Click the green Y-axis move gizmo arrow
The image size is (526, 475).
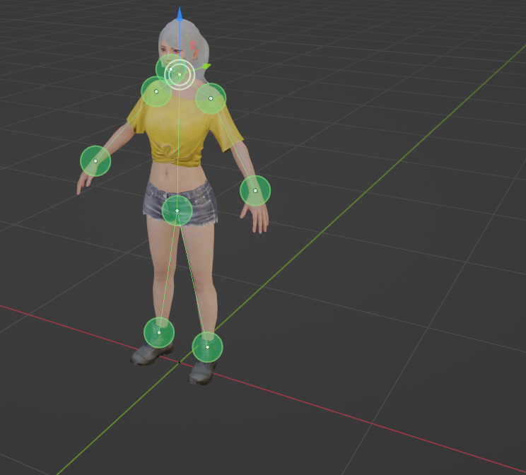(x=206, y=66)
